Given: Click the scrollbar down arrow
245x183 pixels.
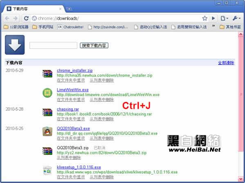Looking at the screenshot, I should 241,179.
